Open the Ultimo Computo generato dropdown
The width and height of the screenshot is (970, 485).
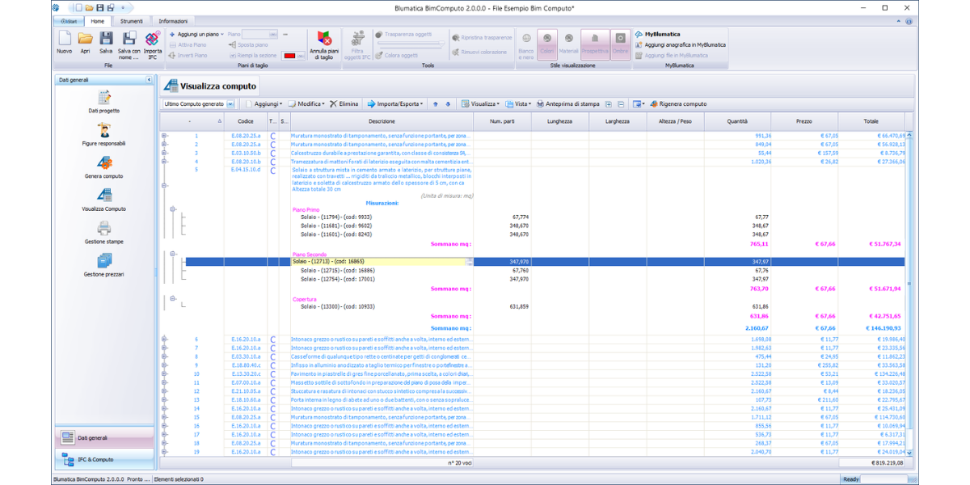(230, 104)
